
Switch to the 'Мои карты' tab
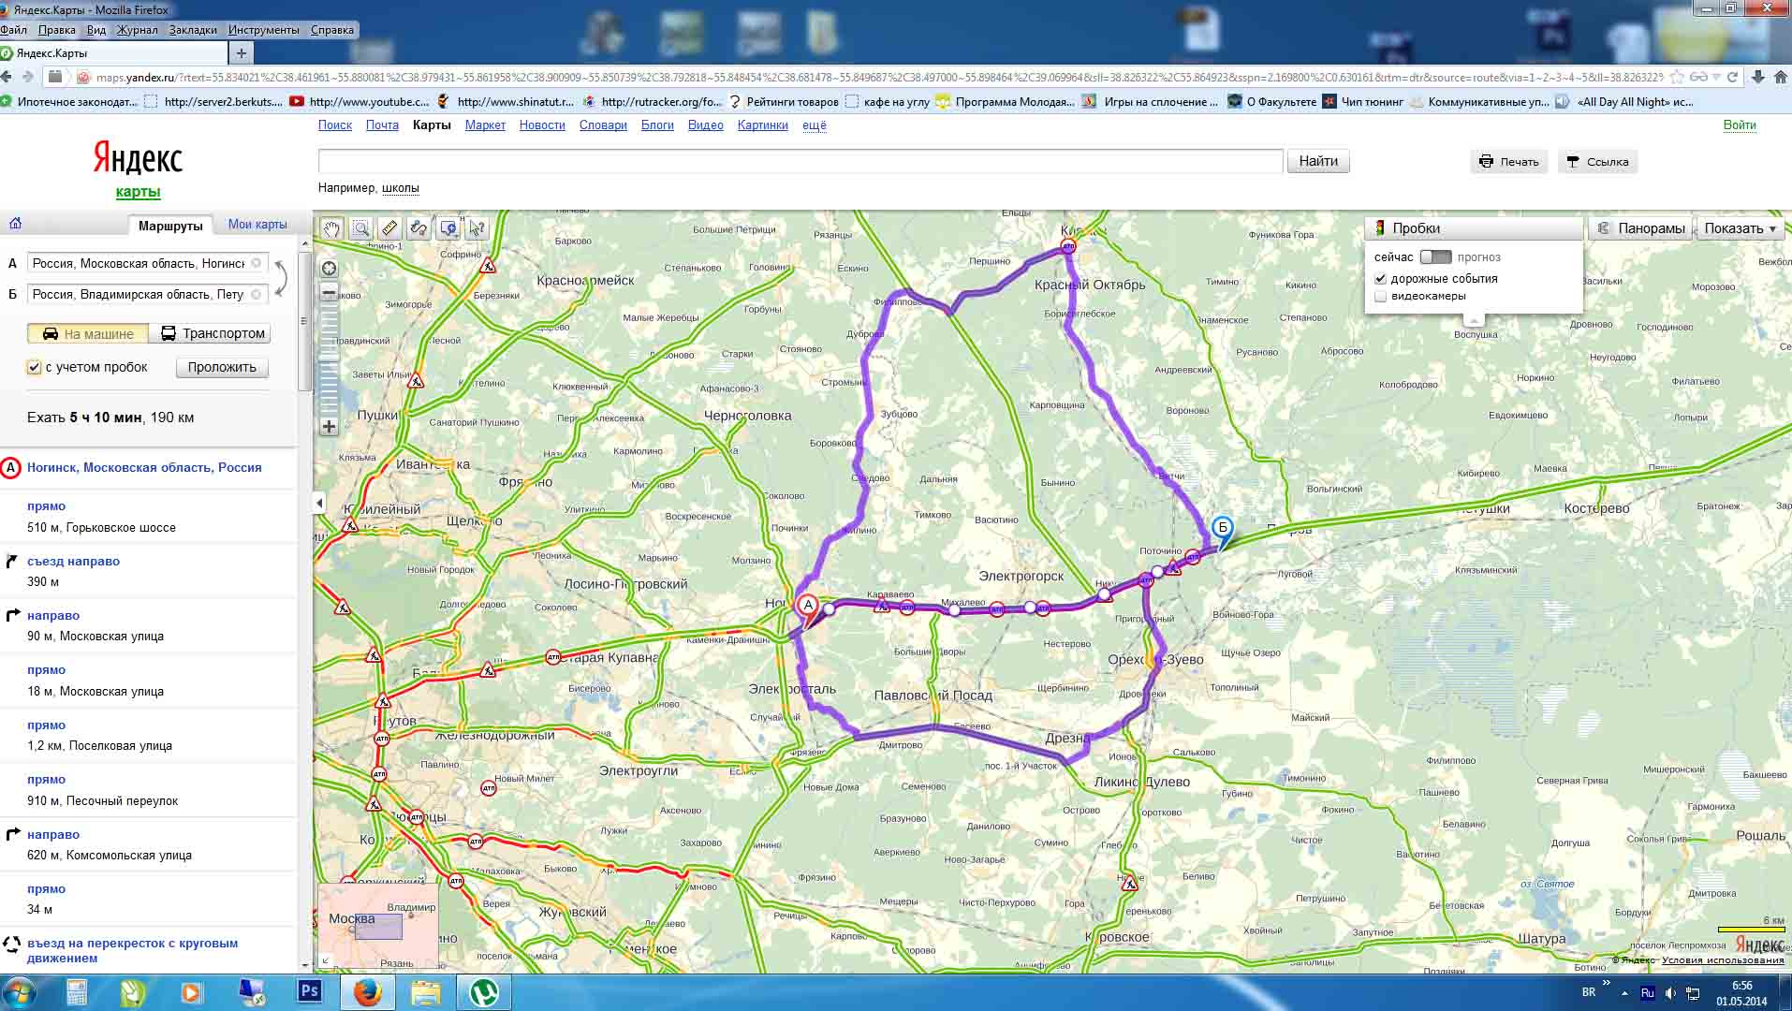257,225
